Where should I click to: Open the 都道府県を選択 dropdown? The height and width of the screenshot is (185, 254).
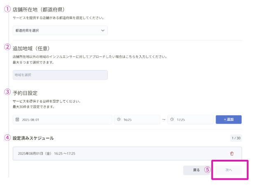(60, 30)
